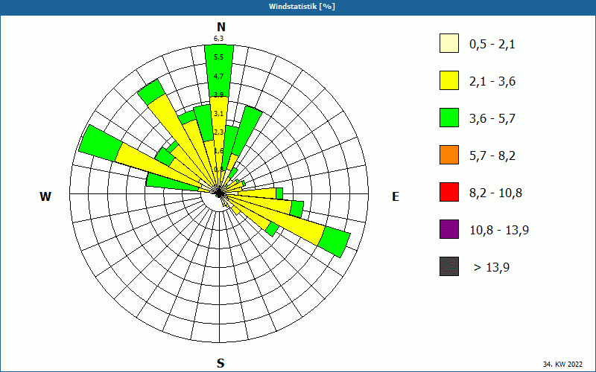Click the E compass label

[x=396, y=196]
